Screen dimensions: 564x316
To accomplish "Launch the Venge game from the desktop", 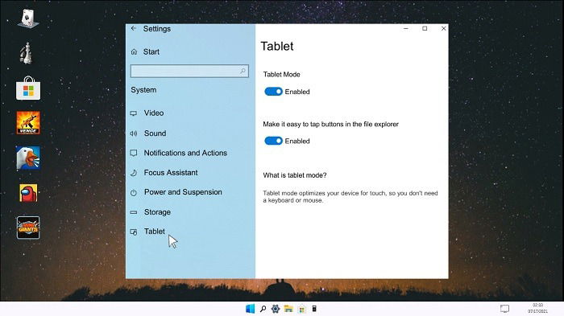I will (28, 123).
